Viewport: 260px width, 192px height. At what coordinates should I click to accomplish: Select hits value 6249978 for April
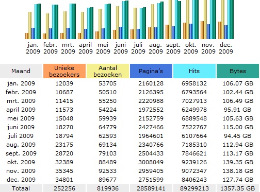[x=194, y=110]
